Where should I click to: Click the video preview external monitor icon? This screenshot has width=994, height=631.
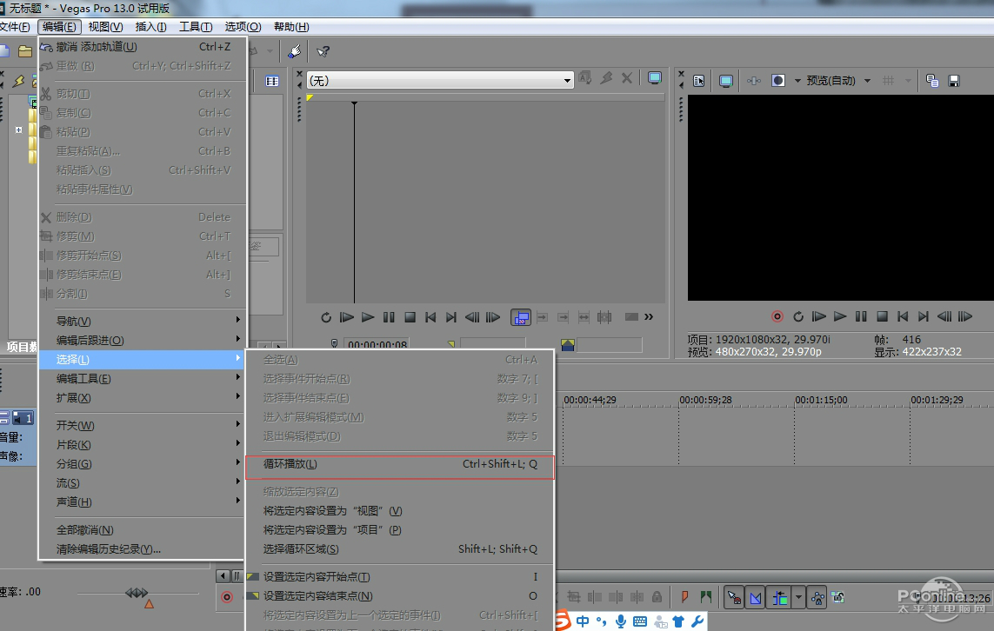click(x=726, y=81)
